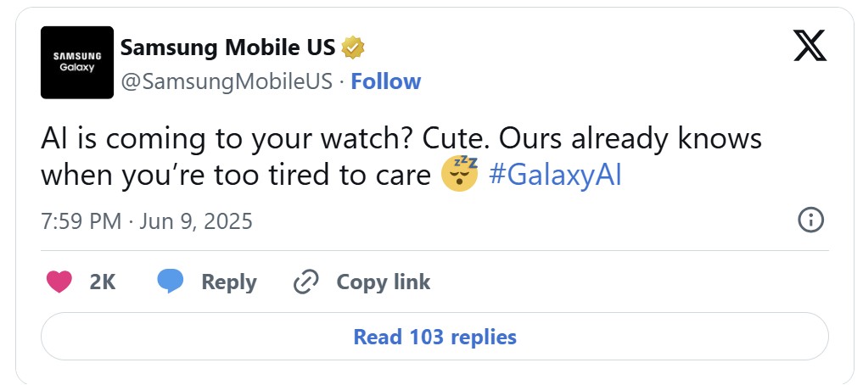Open the Samsung Mobile US display name

coord(227,47)
